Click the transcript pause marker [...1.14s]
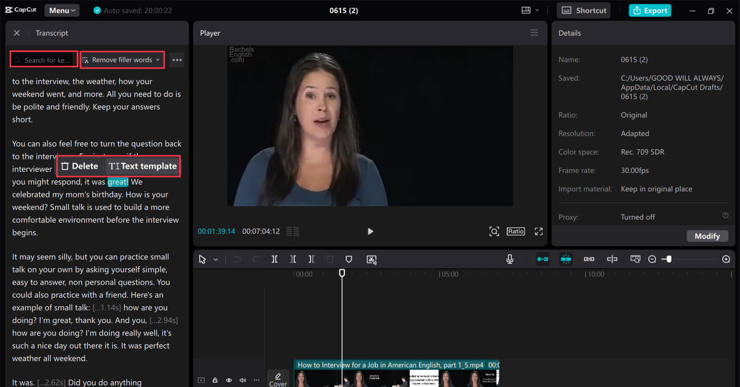Screen dimensions: 740x387 pyautogui.click(x=107, y=308)
